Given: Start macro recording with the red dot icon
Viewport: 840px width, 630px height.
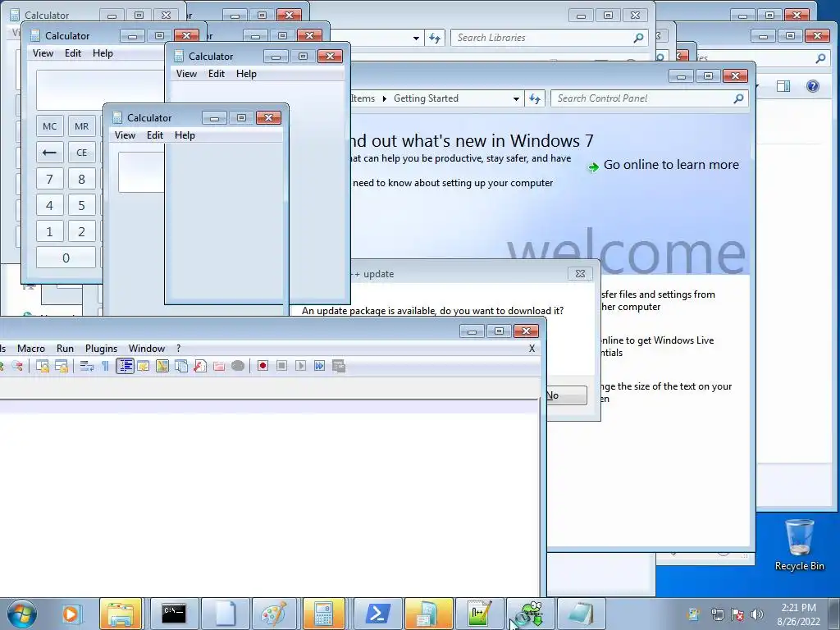Looking at the screenshot, I should tap(262, 366).
